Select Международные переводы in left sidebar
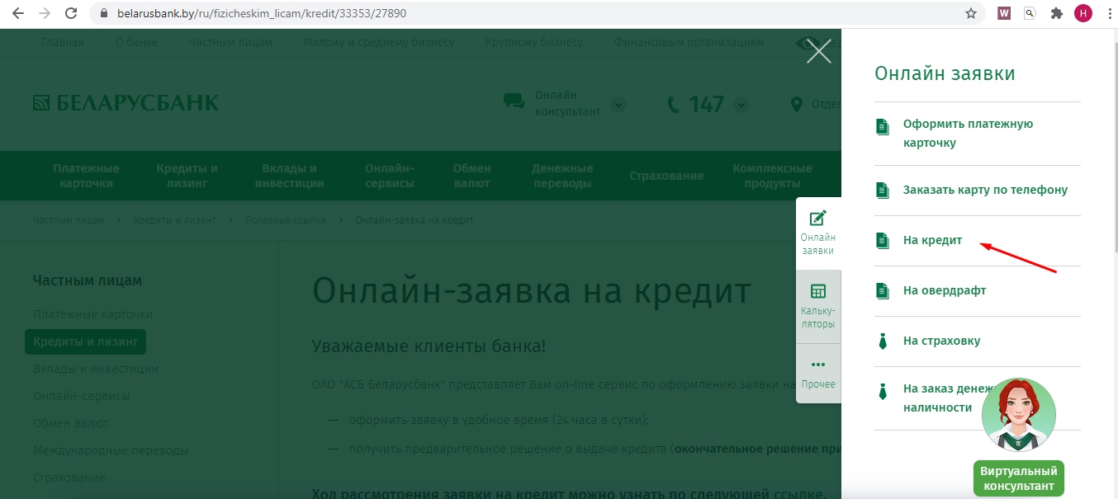1118x499 pixels. [x=111, y=450]
